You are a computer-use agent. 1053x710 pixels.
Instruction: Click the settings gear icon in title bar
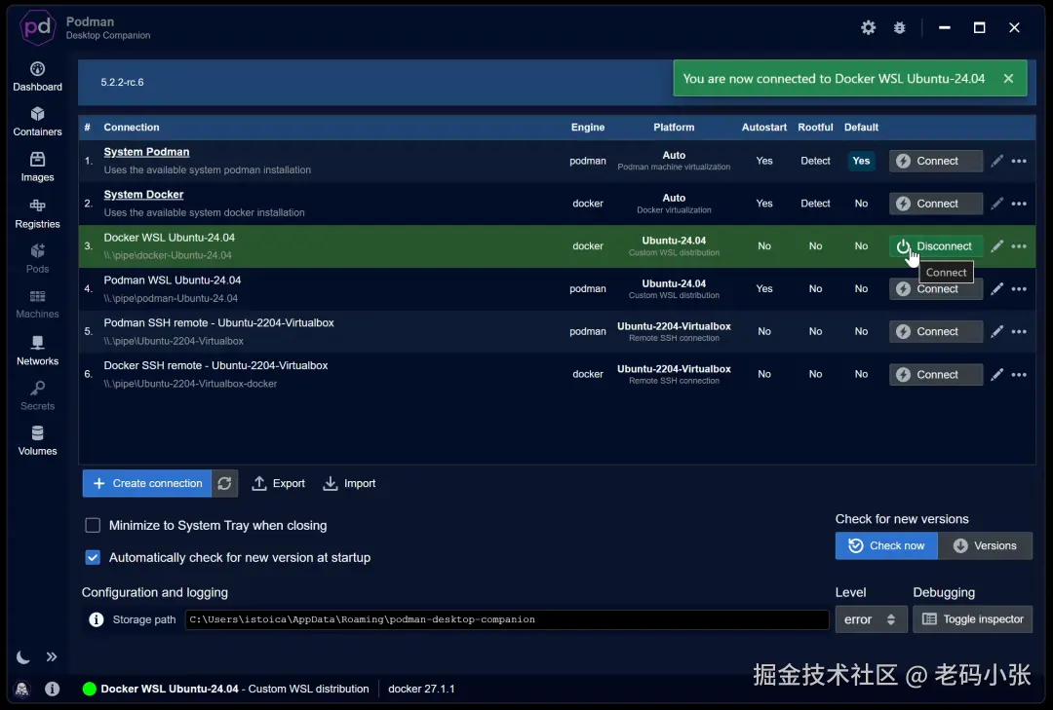(869, 27)
